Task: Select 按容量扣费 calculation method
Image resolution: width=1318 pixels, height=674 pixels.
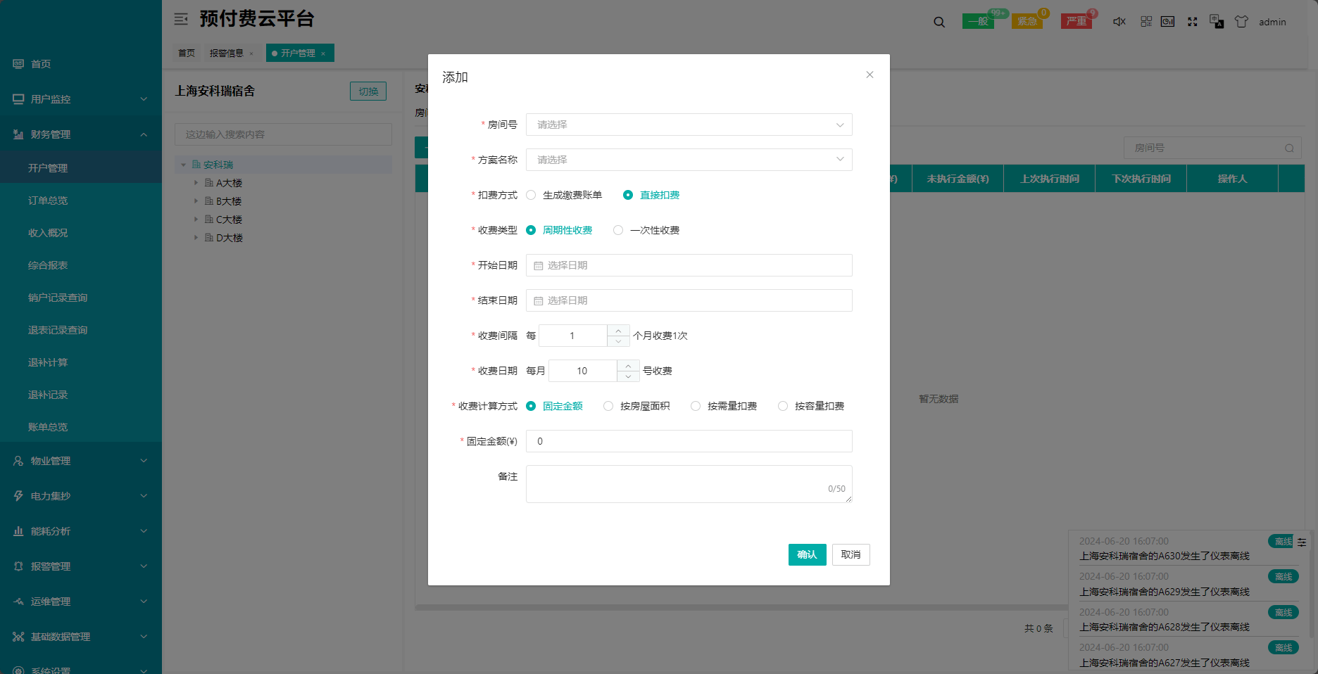Action: 811,406
